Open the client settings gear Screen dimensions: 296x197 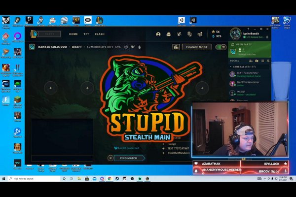point(261,29)
